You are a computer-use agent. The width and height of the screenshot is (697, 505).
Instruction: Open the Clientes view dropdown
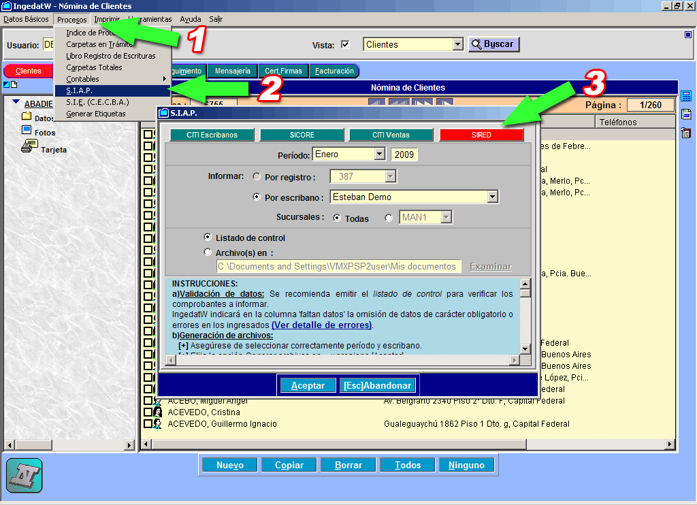[x=457, y=45]
